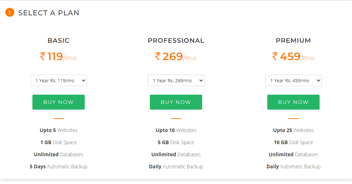Click Professional's Unlimited Databases text
352x184 pixels.
[x=176, y=154]
